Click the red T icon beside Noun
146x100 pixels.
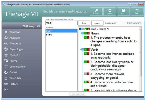pyautogui.click(x=88, y=33)
